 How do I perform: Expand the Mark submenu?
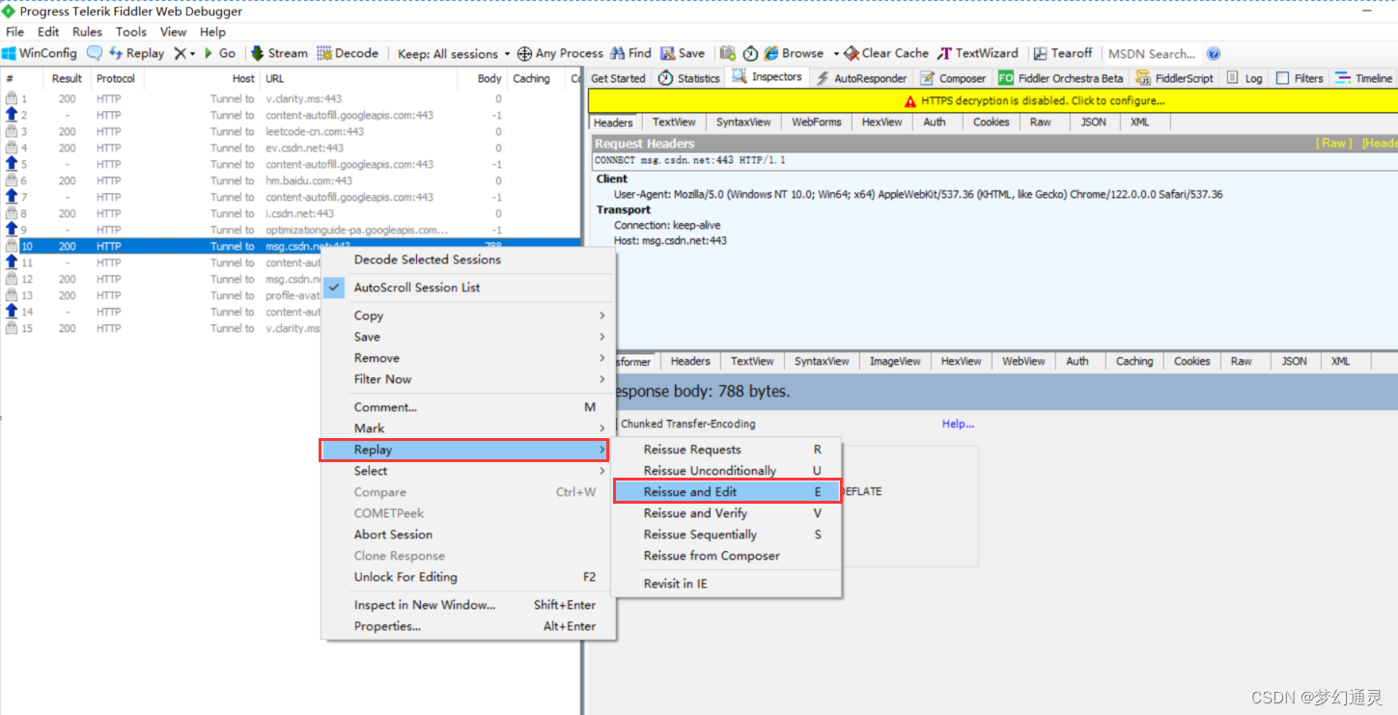(468, 428)
